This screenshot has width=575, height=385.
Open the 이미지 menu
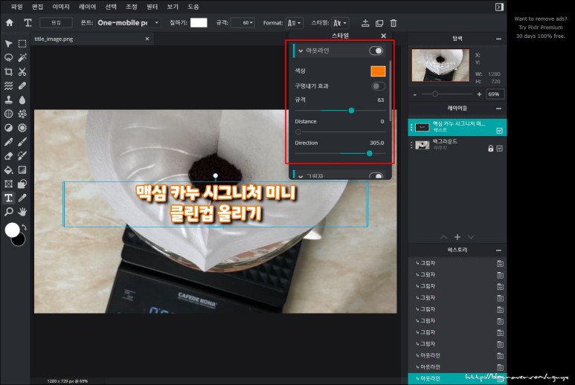(x=61, y=7)
